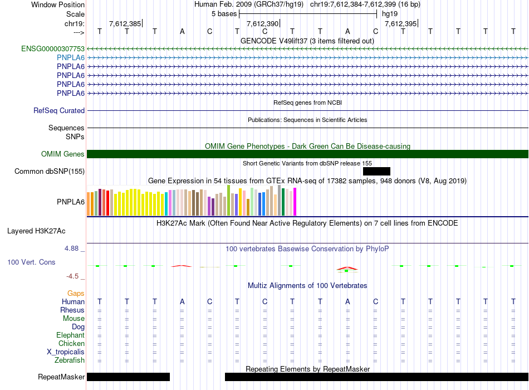529x390 pixels.
Task: Select the Human alignment row label
Action: click(x=73, y=301)
